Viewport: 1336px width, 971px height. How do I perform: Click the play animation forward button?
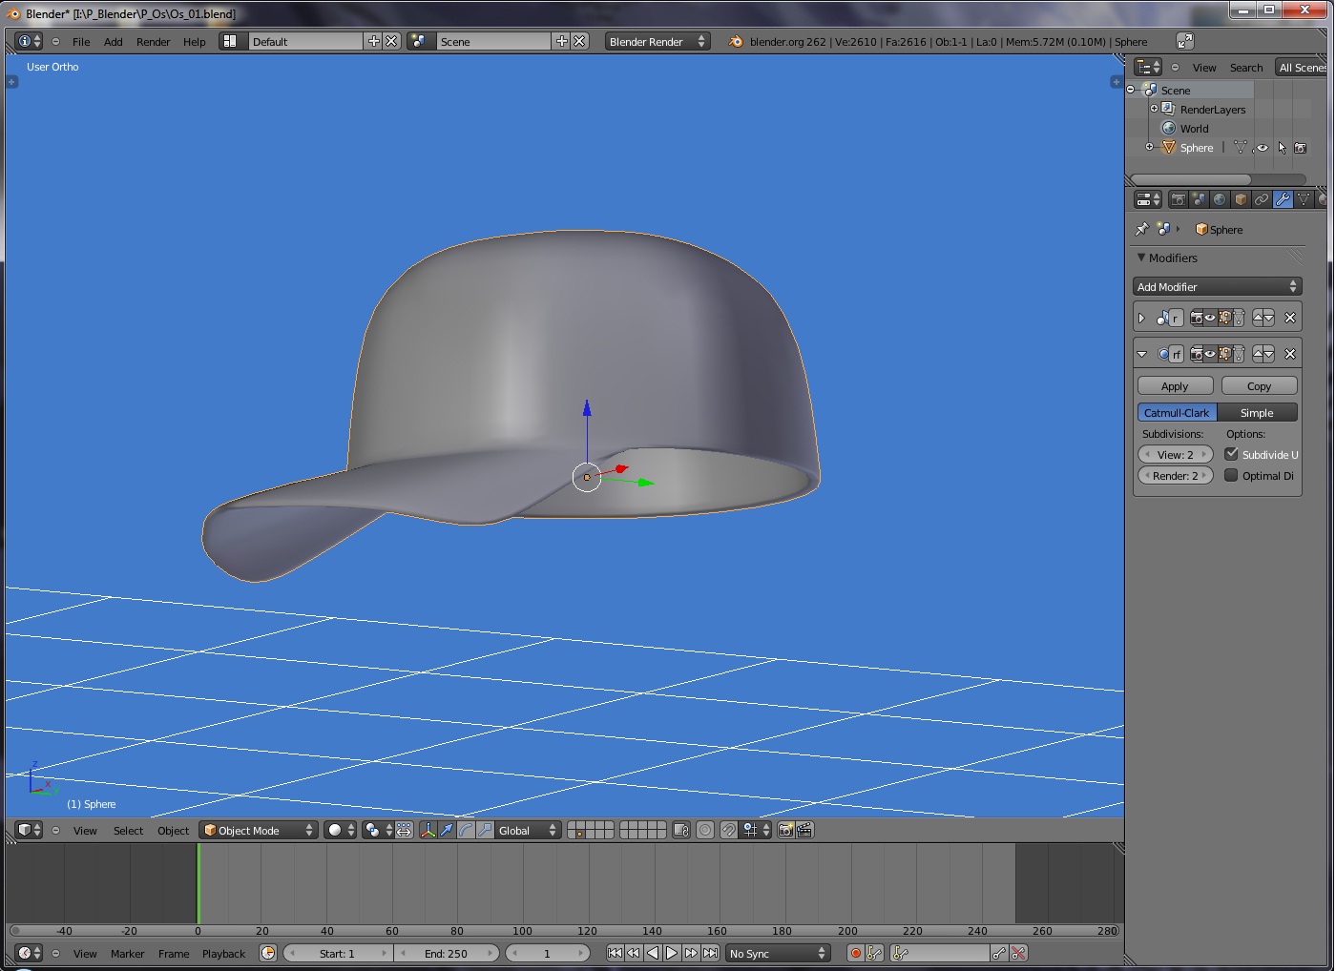click(x=672, y=953)
